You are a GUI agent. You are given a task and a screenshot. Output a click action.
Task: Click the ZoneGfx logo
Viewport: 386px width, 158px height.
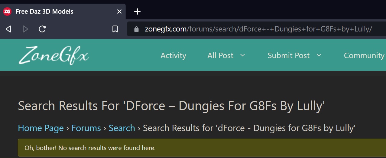coord(54,55)
